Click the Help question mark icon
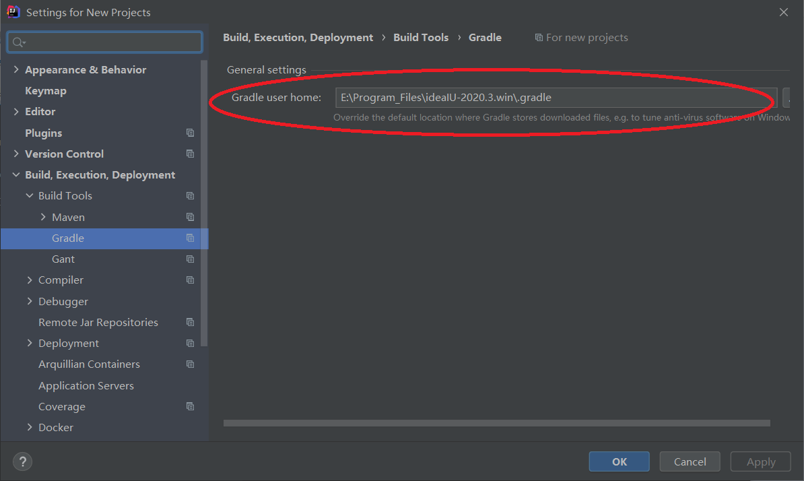This screenshot has width=804, height=481. tap(22, 461)
